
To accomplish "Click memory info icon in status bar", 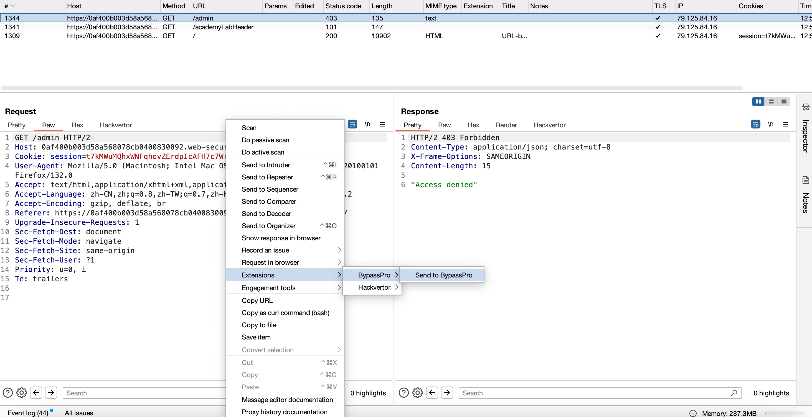I will click(x=693, y=413).
